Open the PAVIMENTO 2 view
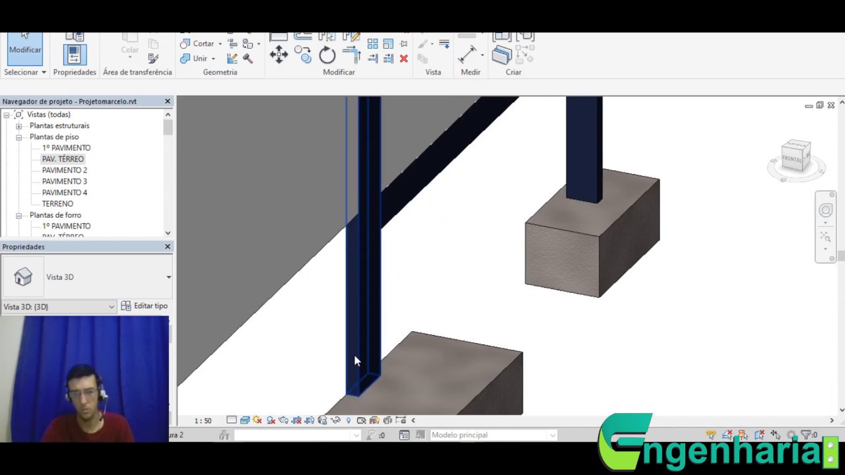The image size is (845, 475). click(x=64, y=170)
